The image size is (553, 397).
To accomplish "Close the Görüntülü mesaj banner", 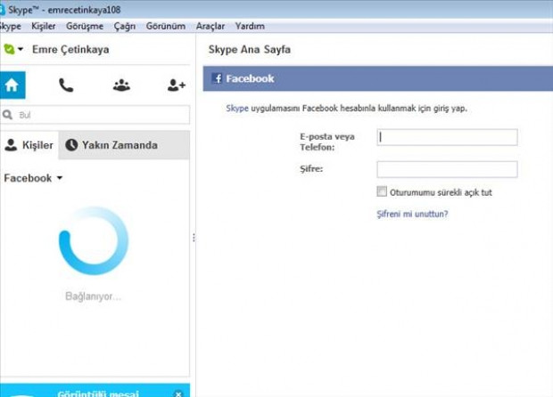I will [x=178, y=393].
